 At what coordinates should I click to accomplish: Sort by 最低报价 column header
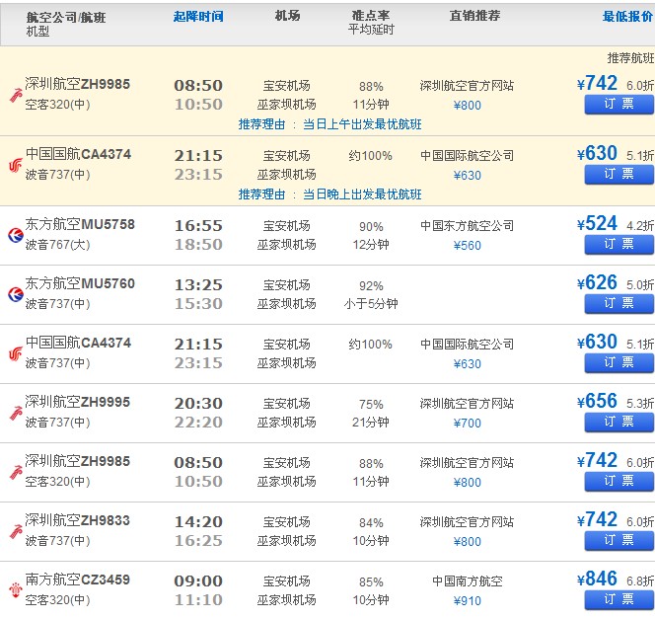pyautogui.click(x=627, y=17)
